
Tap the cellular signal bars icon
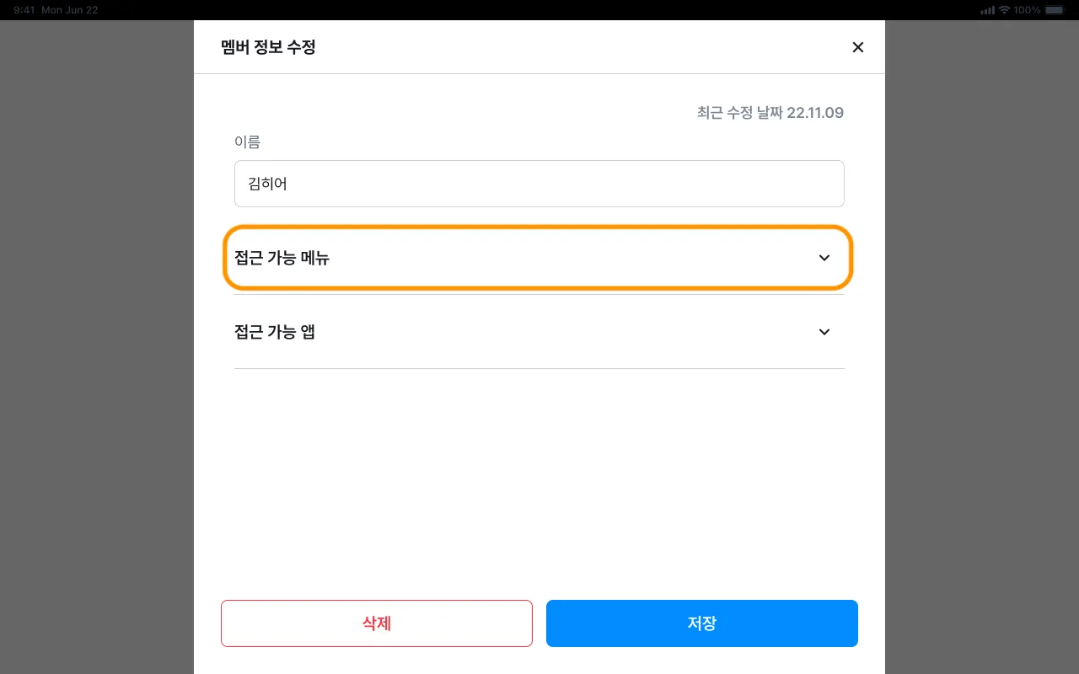pos(988,10)
